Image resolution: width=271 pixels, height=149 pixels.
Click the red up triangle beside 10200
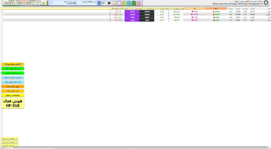[x=214, y=12]
